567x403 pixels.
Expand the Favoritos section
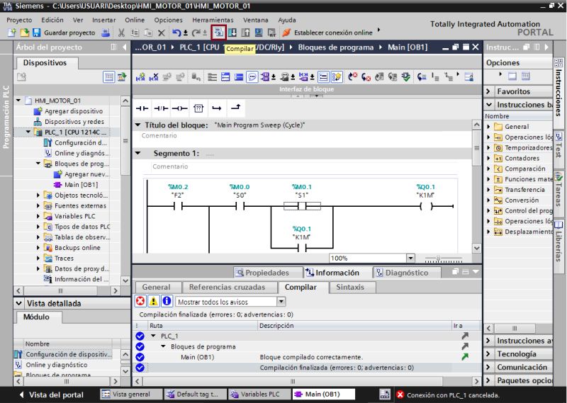click(488, 91)
